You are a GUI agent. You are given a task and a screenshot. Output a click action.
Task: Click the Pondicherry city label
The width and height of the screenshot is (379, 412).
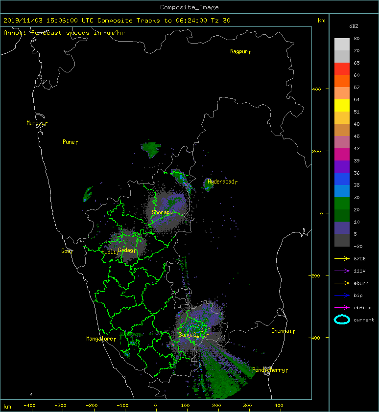click(270, 370)
